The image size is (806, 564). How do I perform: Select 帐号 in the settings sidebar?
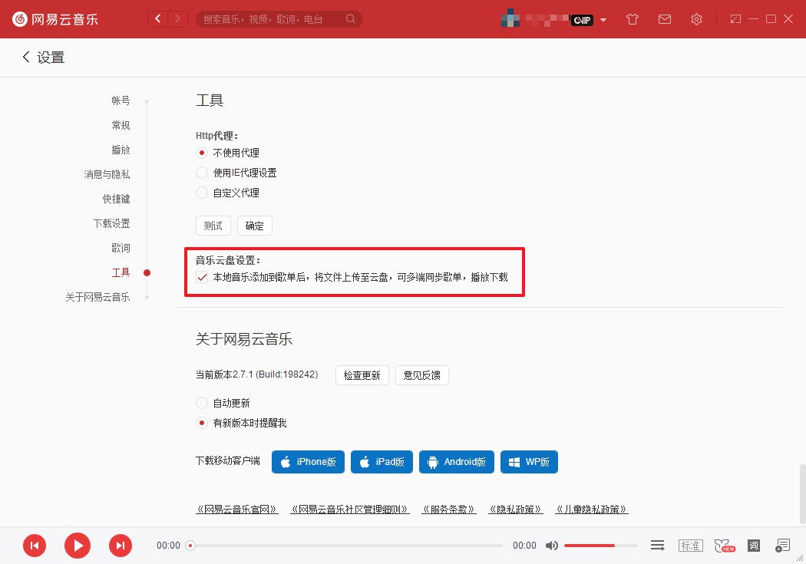121,101
